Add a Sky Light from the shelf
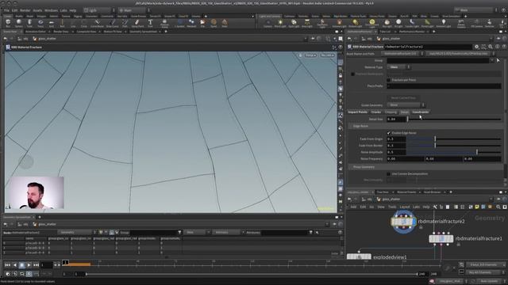 pos(387,23)
